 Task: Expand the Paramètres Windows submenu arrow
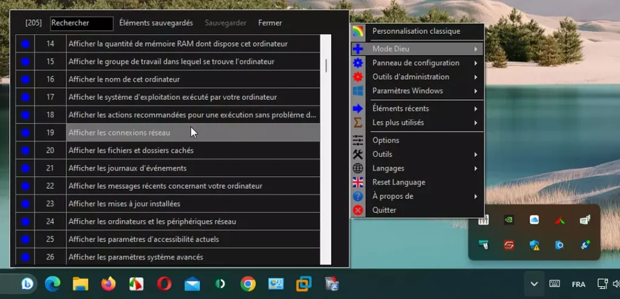click(x=476, y=91)
